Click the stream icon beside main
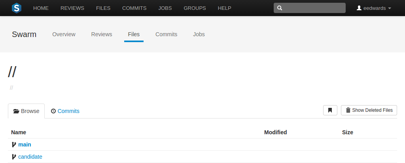 (x=14, y=144)
